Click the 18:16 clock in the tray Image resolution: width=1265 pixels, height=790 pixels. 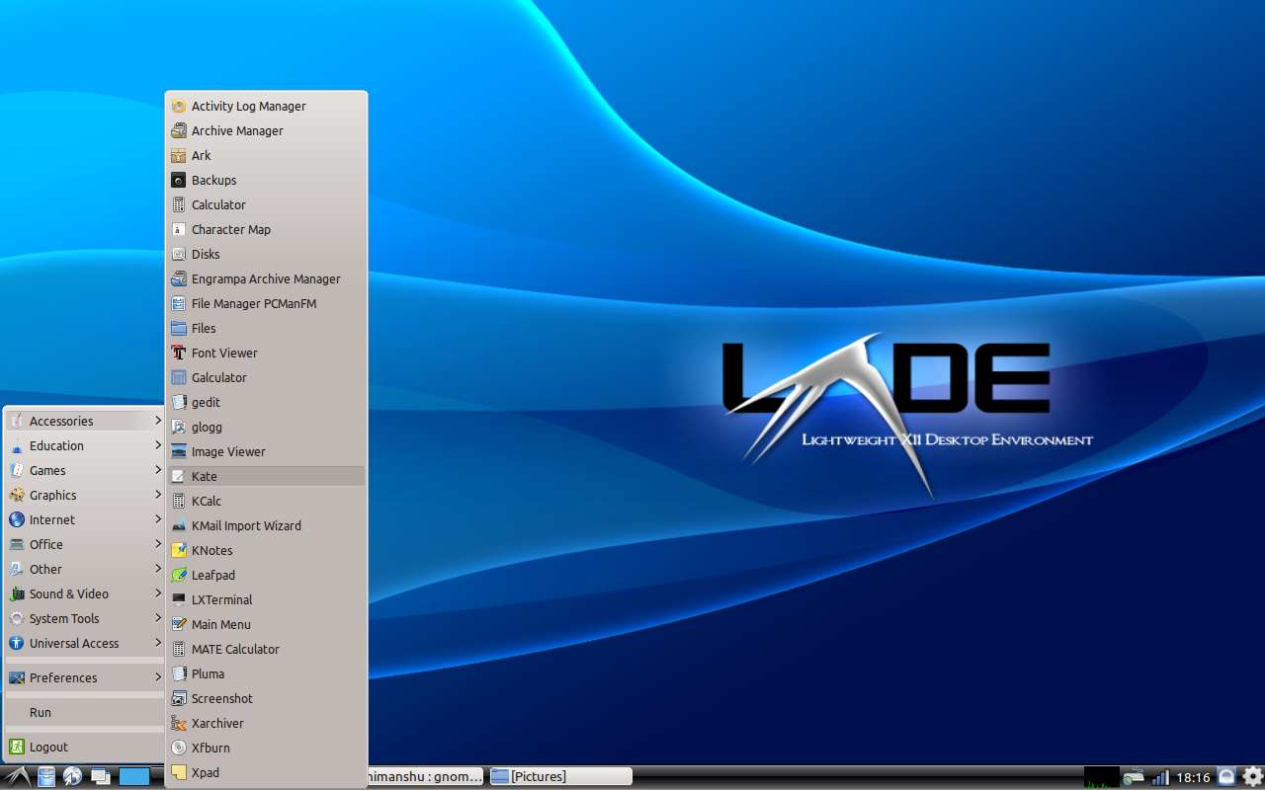coord(1193,778)
